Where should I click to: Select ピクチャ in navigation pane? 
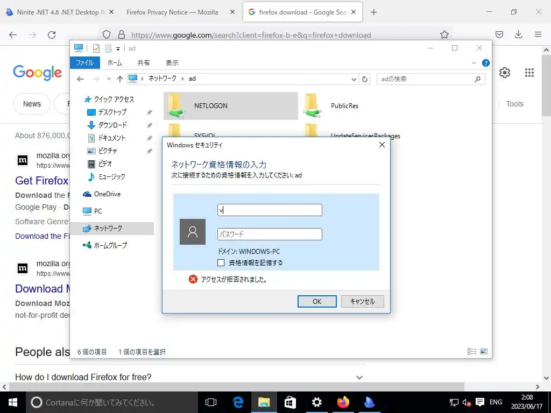click(x=107, y=151)
